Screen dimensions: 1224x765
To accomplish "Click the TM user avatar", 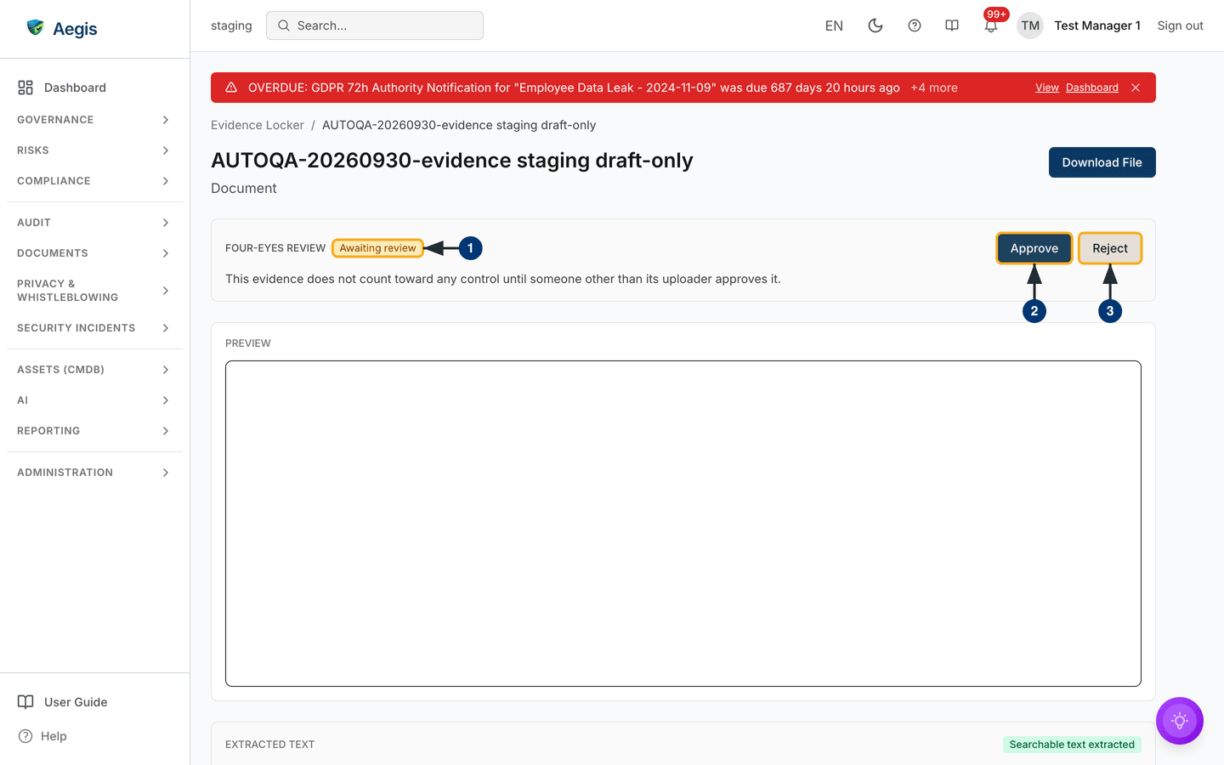I will click(1030, 25).
